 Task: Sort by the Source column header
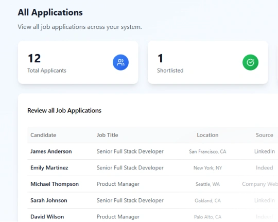pyautogui.click(x=264, y=135)
